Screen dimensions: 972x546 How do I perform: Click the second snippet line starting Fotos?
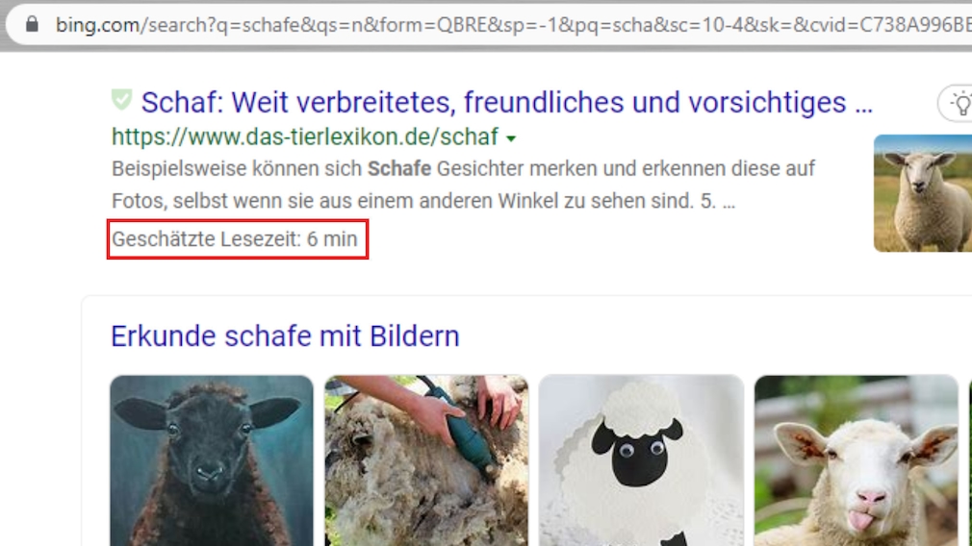coord(423,201)
